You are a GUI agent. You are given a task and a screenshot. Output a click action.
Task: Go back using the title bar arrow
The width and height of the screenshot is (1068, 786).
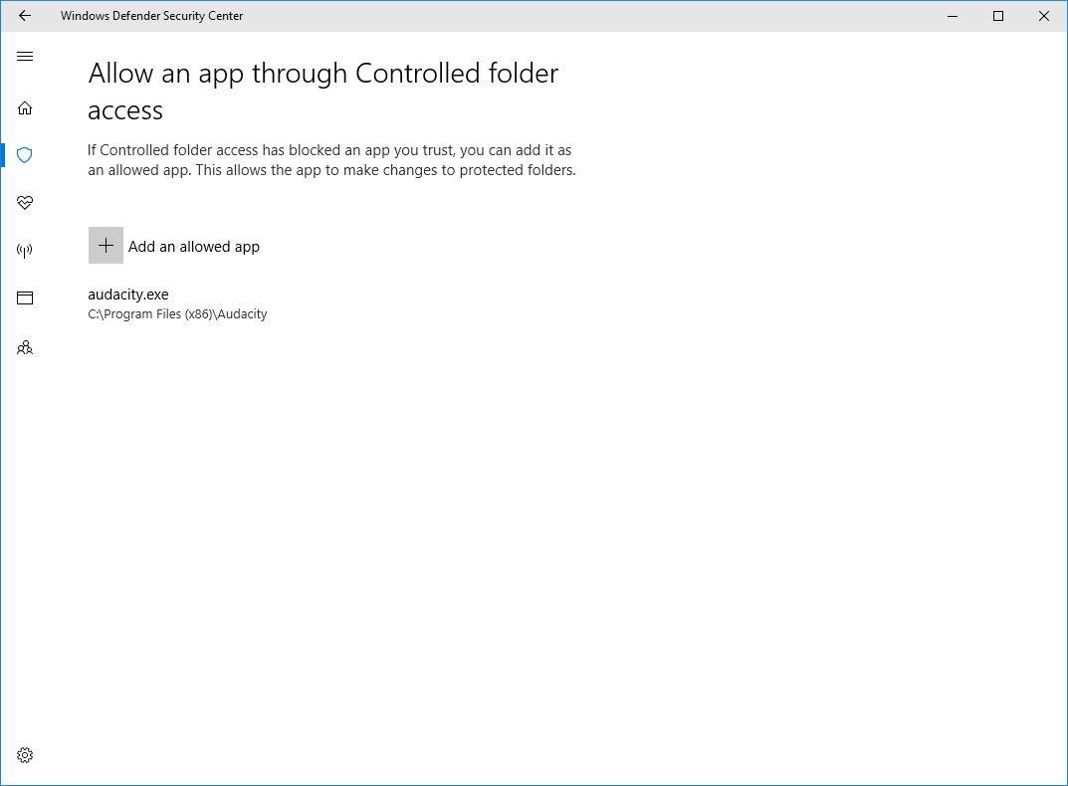click(25, 16)
